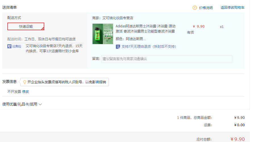Click the lightbulb tip icon
The width and height of the screenshot is (253, 142).
[x=24, y=82]
